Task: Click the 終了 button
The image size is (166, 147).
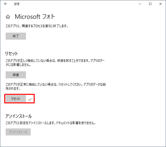Action: [x=16, y=36]
